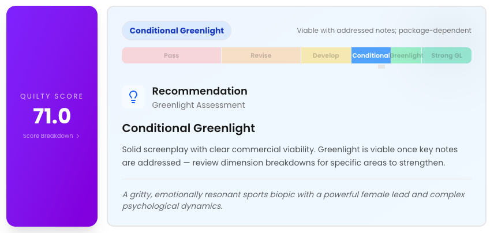494x233 pixels.
Task: Click the lightbulb Recommendation icon
Action: click(x=133, y=97)
